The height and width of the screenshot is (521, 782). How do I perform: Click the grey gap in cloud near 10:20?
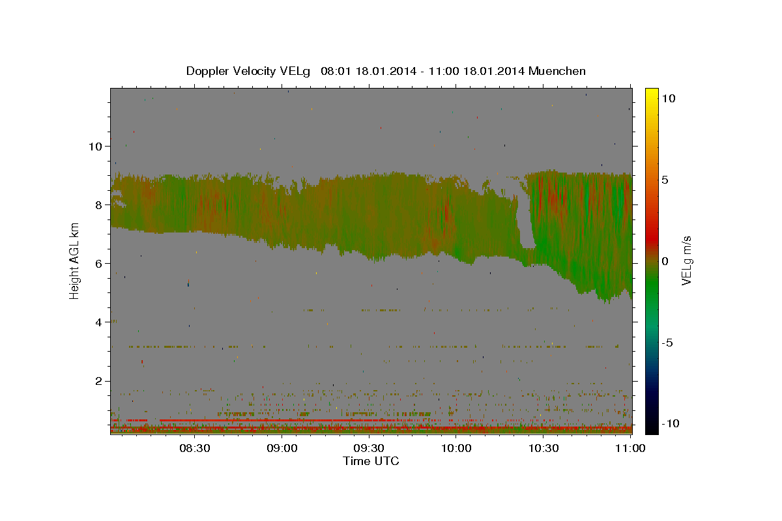click(525, 221)
